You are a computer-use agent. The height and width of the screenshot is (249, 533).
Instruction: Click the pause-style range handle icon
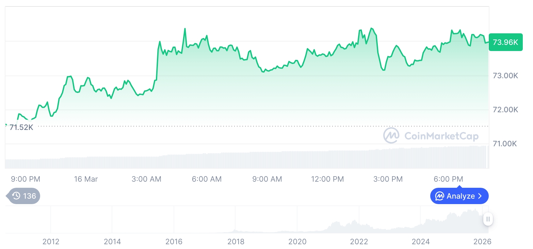(x=488, y=219)
